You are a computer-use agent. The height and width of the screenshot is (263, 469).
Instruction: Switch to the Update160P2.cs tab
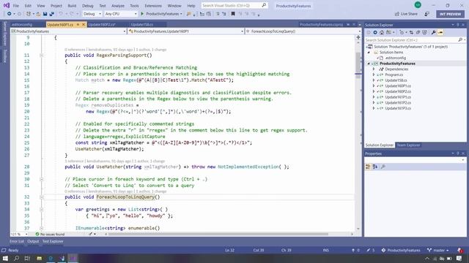tap(102, 24)
